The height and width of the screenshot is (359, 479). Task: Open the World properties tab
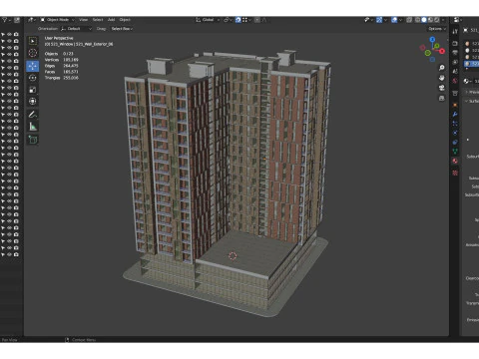coord(455,81)
